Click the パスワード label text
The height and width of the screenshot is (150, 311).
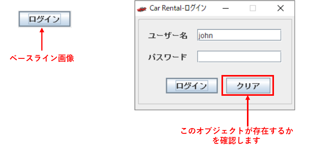(x=168, y=57)
